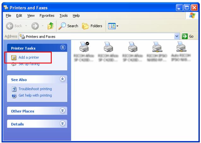201x143 pixels.
Task: Open Get help with printing link
Action: [x=35, y=95]
